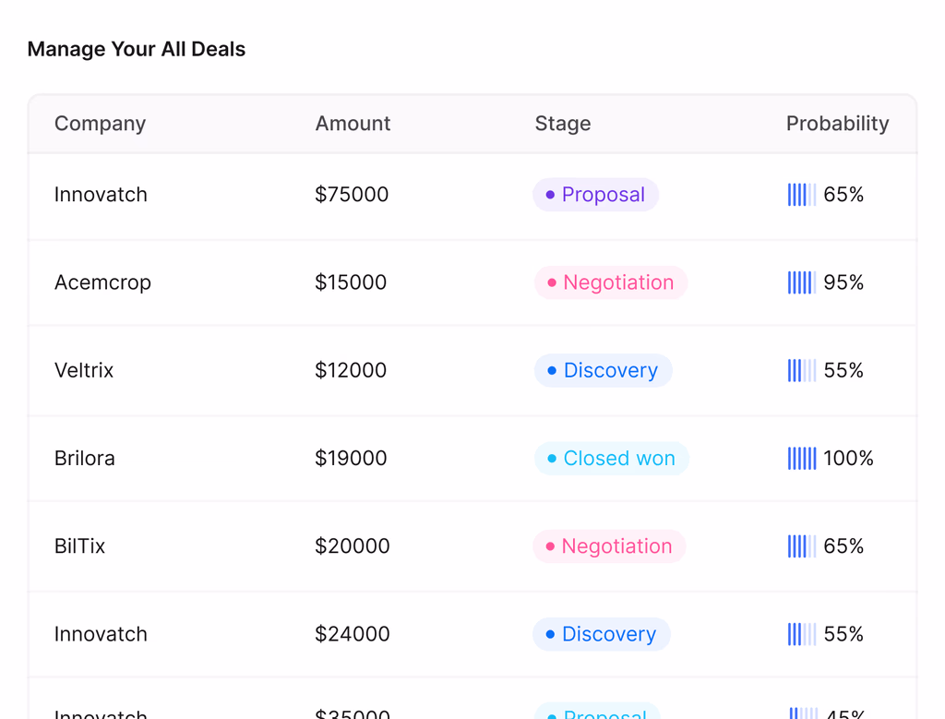Image resolution: width=945 pixels, height=719 pixels.
Task: Click the $75000 amount cell
Action: click(x=352, y=195)
